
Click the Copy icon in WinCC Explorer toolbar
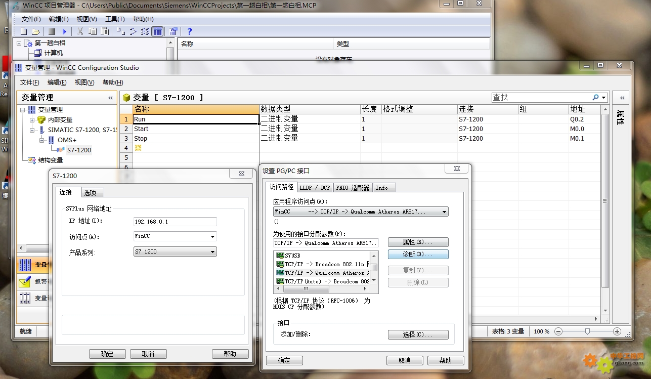pos(93,31)
